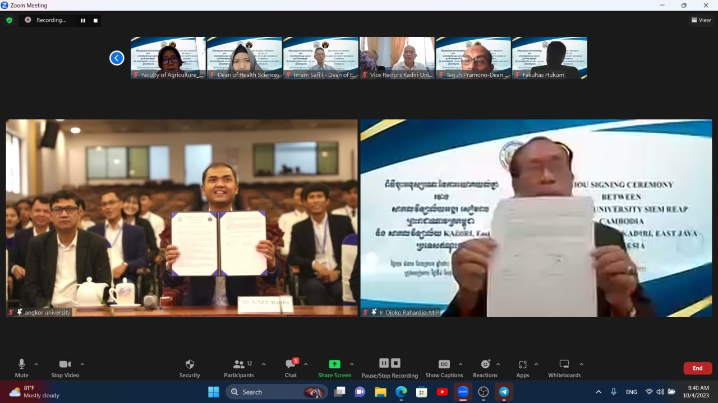Click the green Share Screen icon

pos(334,364)
